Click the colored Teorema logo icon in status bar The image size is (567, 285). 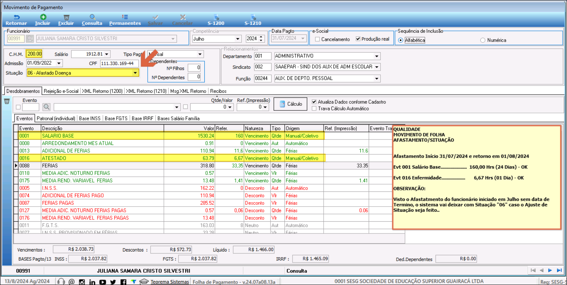point(134,282)
